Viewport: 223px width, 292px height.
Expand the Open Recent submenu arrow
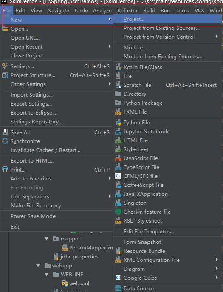click(x=110, y=46)
